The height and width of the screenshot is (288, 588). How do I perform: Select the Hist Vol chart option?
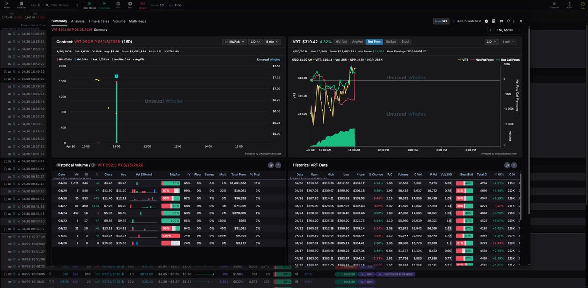(x=341, y=42)
